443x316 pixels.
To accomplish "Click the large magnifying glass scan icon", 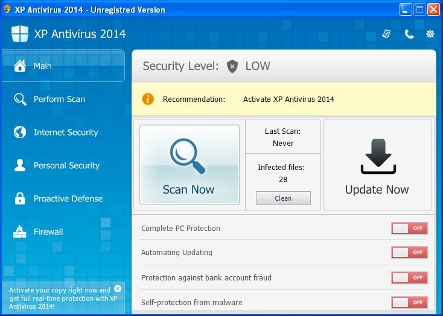I will click(x=188, y=156).
